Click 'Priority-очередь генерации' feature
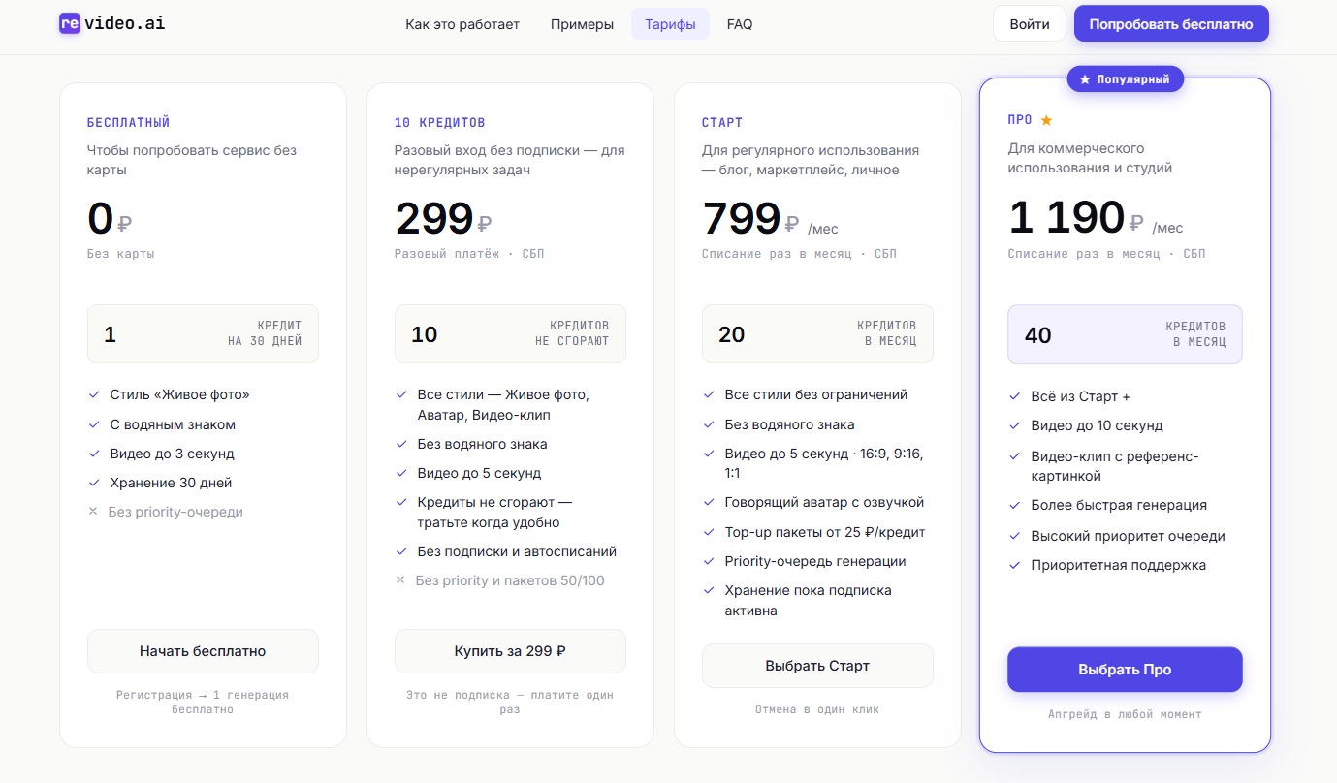Viewport: 1337px width, 783px height. click(x=815, y=561)
